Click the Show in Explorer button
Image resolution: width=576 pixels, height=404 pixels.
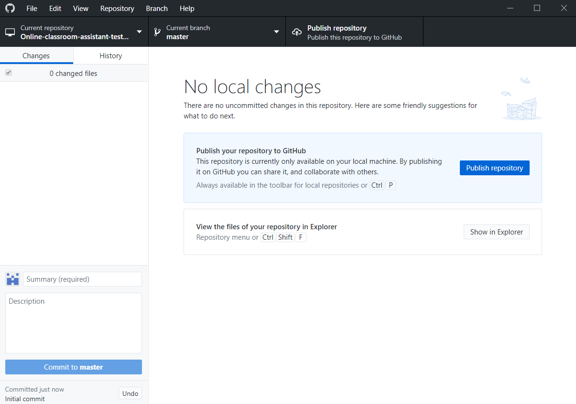(x=497, y=232)
